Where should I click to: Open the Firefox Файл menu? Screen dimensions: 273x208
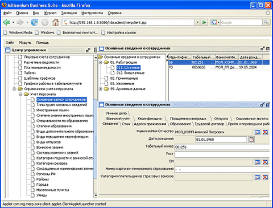point(7,13)
